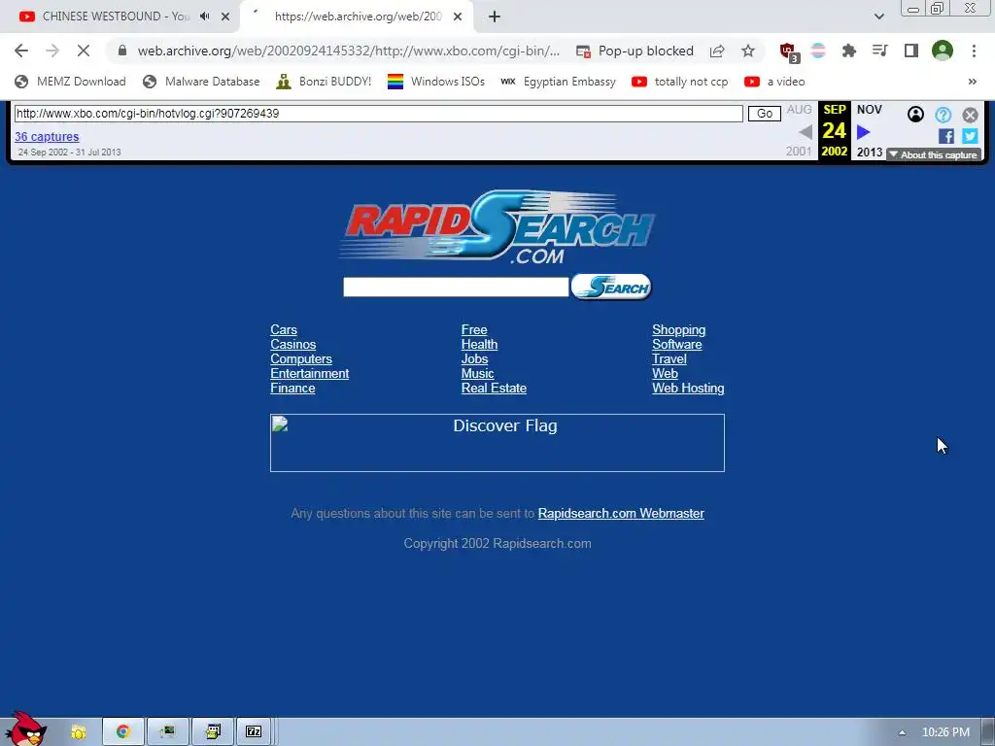Click the RapidSearch search text box
995x746 pixels.
tap(456, 287)
